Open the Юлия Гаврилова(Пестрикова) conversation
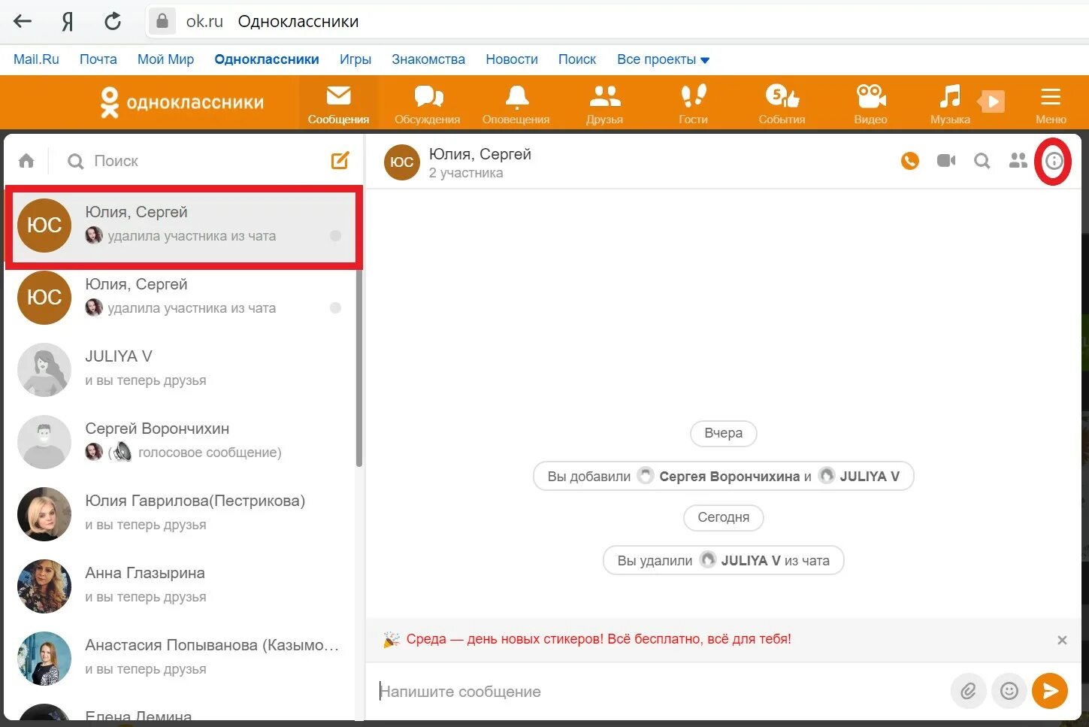Screen dimensions: 1089x727 (180, 513)
